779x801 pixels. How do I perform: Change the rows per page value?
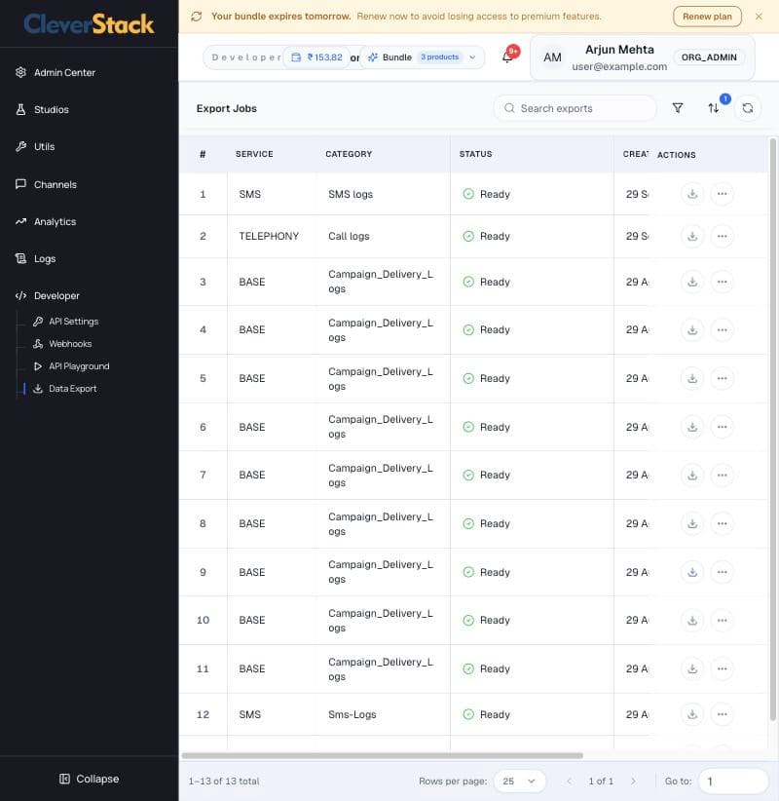[519, 782]
